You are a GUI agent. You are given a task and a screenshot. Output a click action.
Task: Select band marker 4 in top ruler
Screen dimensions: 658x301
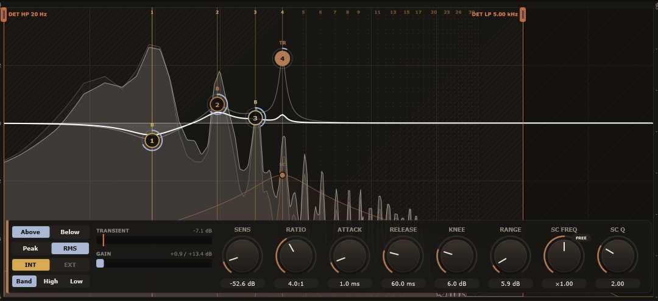pyautogui.click(x=283, y=12)
